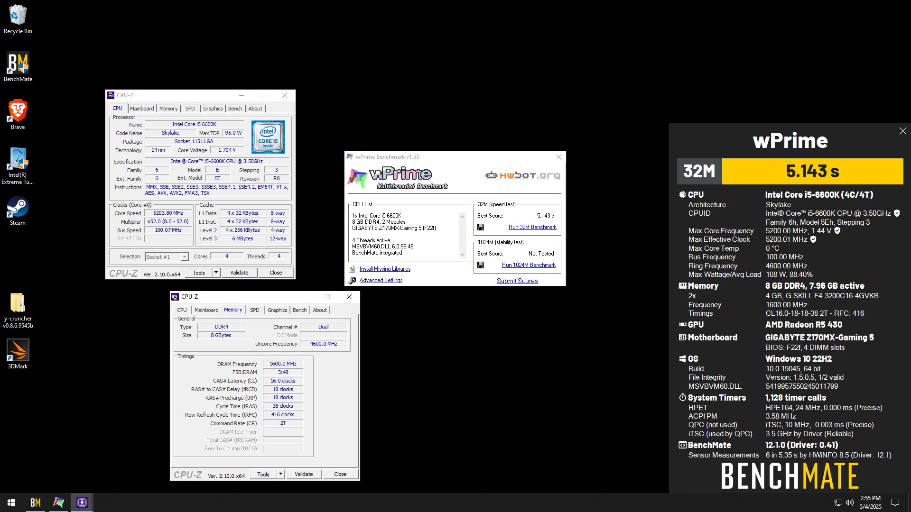Screen dimensions: 911x512
Task: Run the 32M Benchmark link
Action: [532, 227]
